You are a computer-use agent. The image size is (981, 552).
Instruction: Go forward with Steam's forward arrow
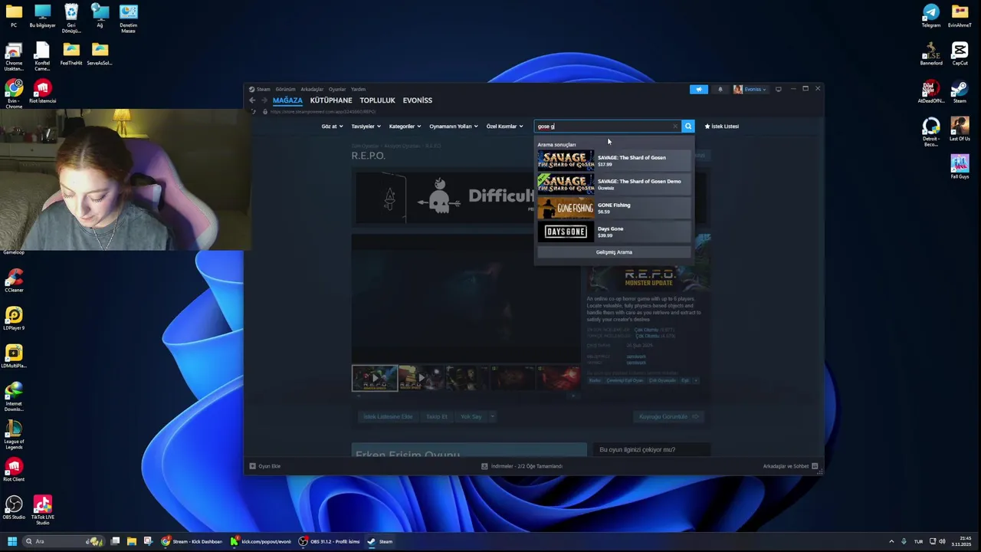tap(264, 100)
